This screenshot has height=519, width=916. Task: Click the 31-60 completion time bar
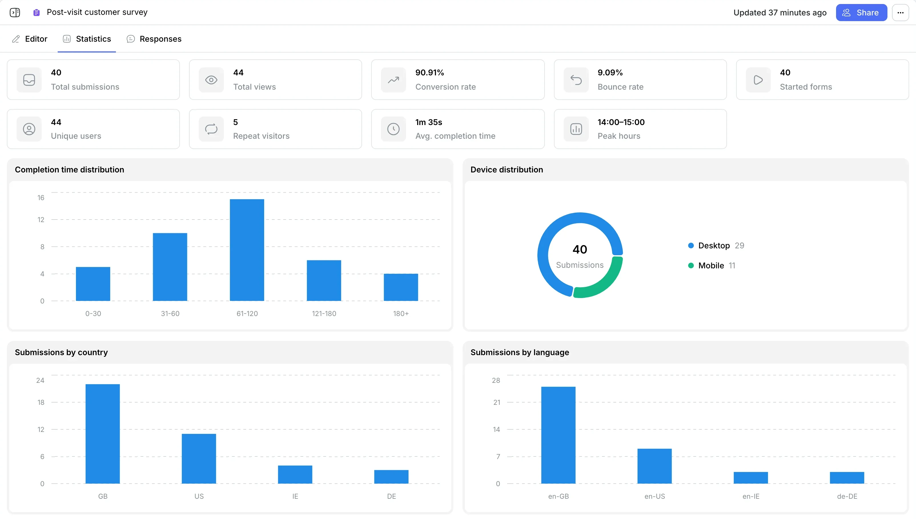point(170,267)
